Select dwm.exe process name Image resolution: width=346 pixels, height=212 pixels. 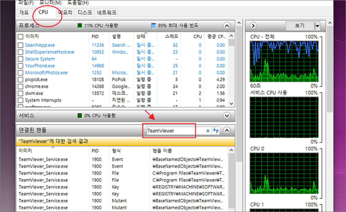coord(34,93)
